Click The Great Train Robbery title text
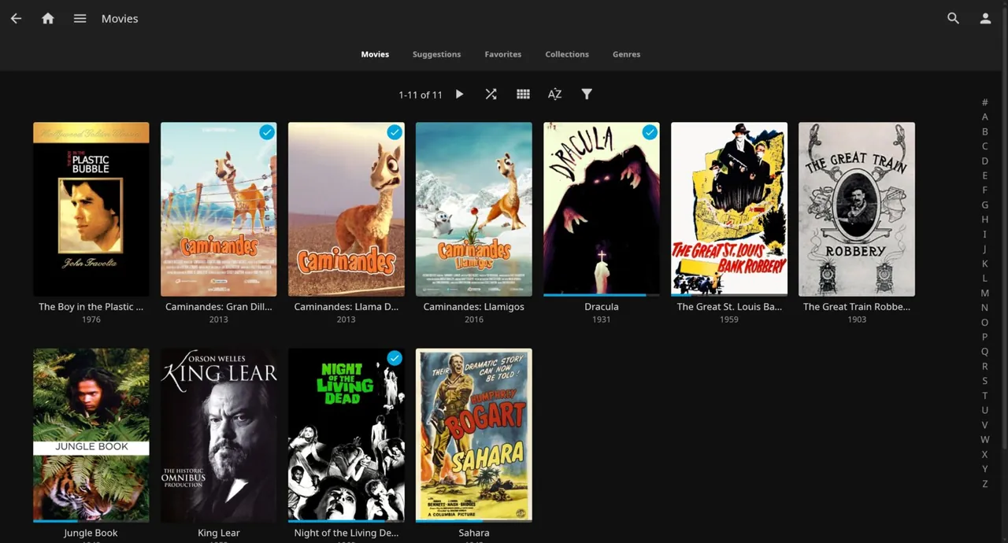The height and width of the screenshot is (543, 1008). [x=857, y=307]
